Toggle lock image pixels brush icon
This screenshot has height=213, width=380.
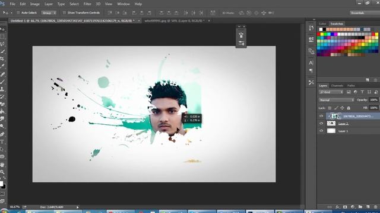coord(336,108)
